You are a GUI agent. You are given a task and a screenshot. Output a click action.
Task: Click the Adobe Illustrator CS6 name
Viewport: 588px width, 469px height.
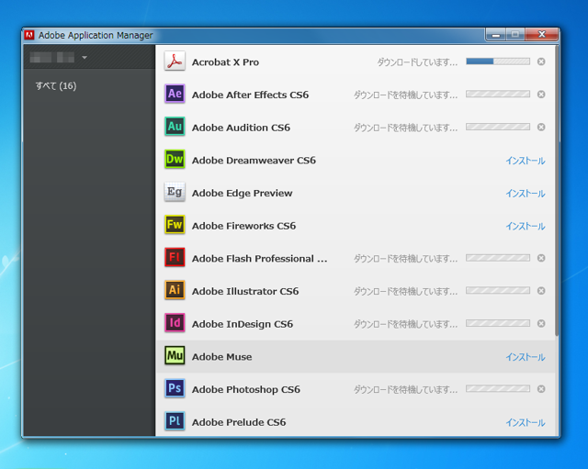245,292
